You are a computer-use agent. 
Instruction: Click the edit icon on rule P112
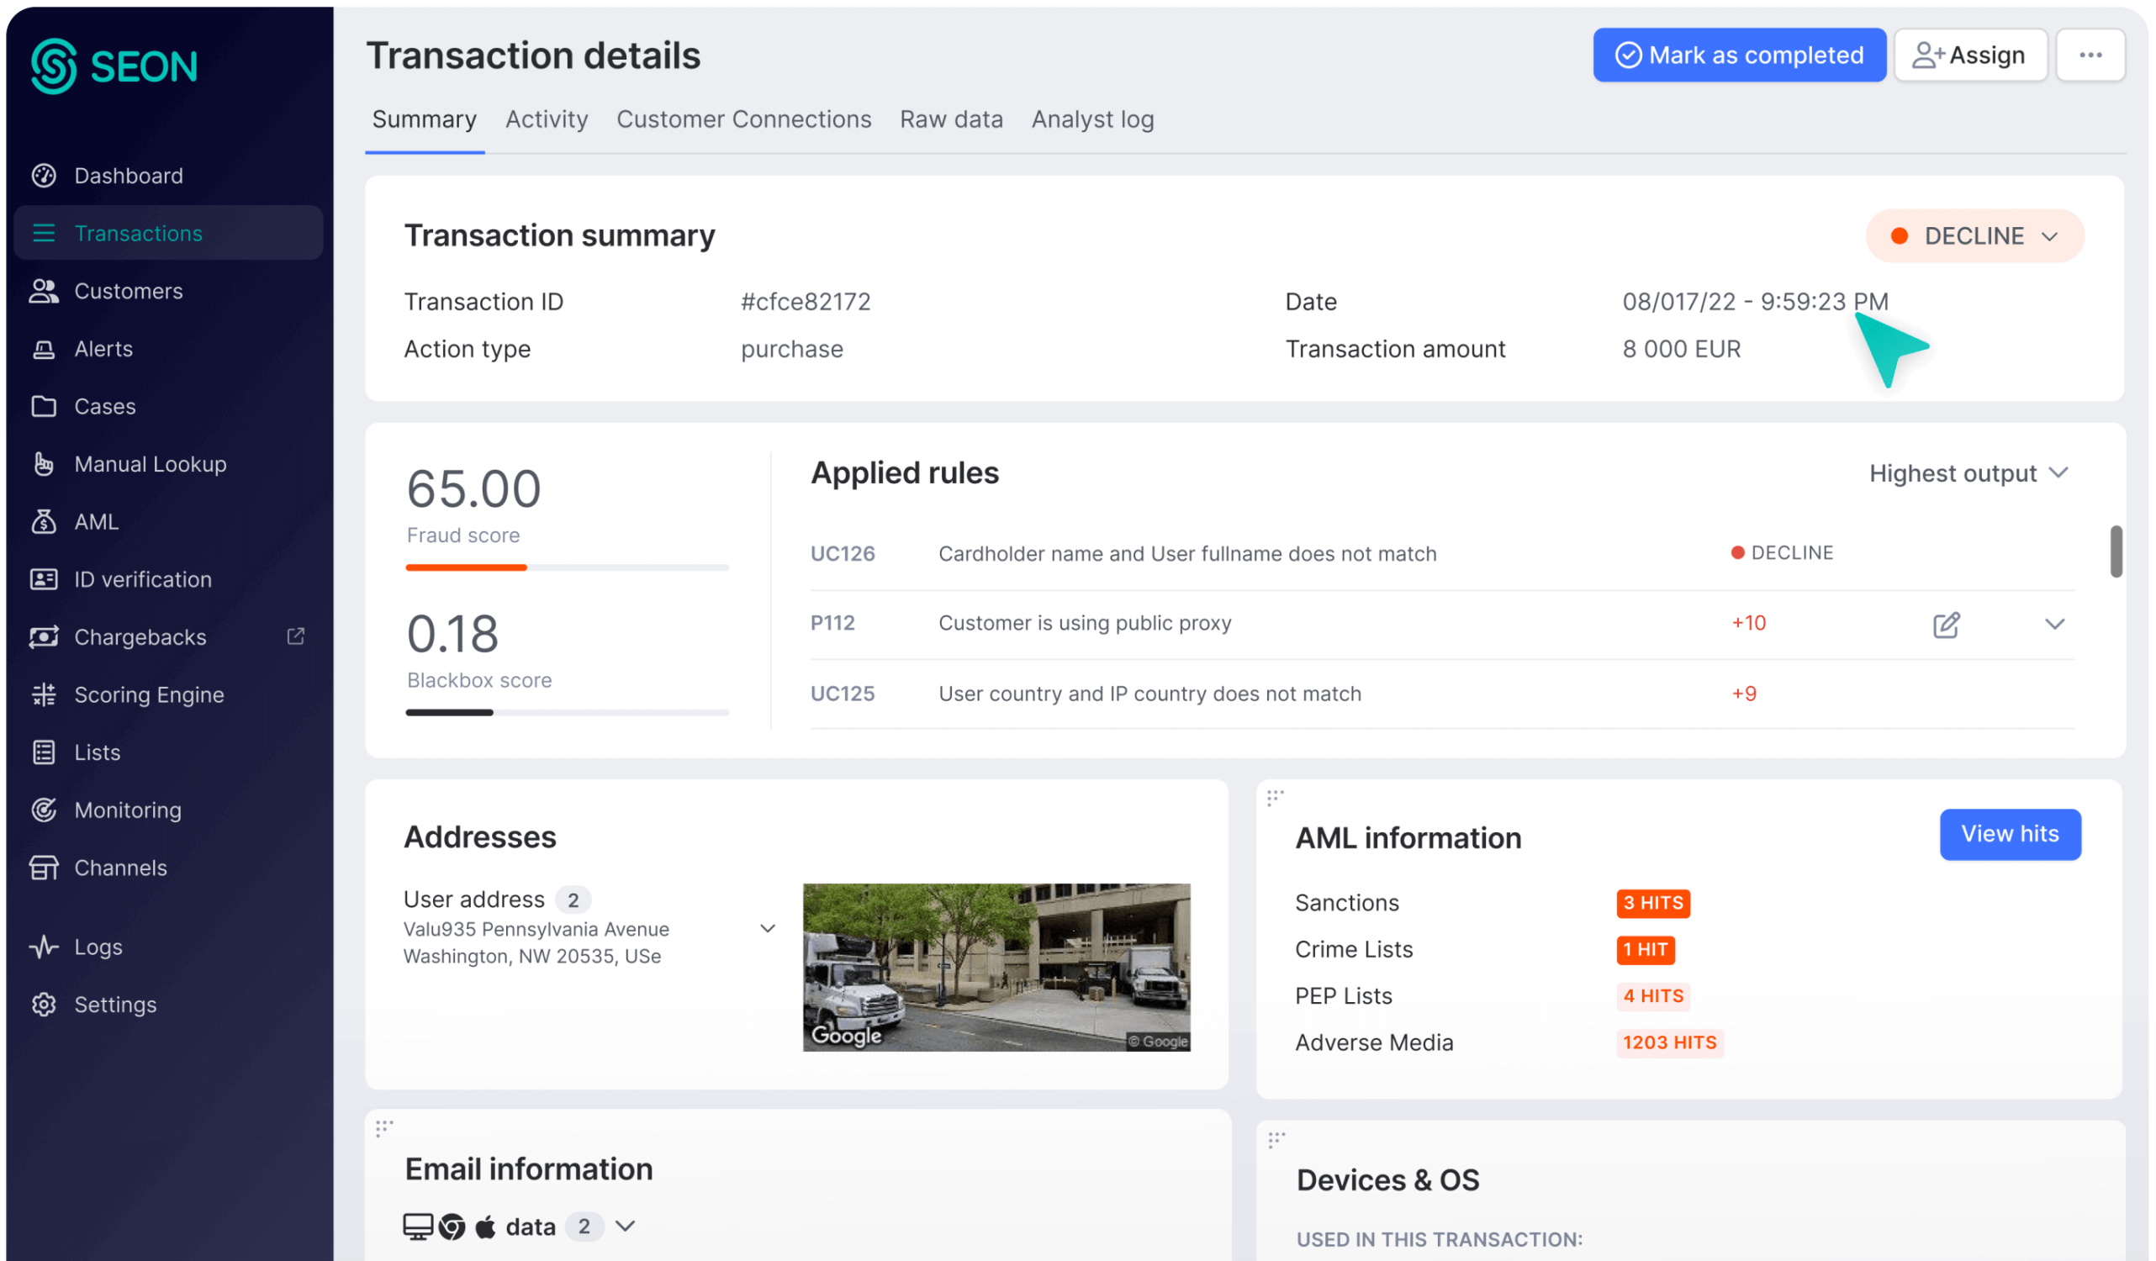pyautogui.click(x=1946, y=624)
